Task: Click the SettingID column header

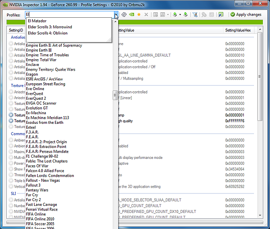Action: tap(16, 30)
